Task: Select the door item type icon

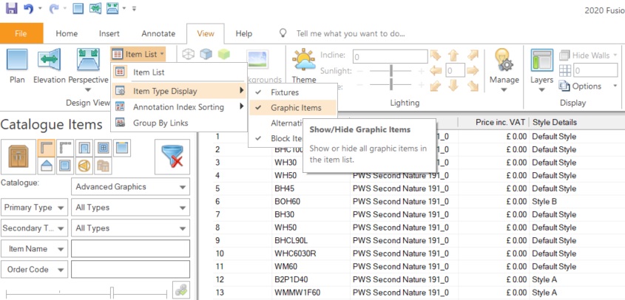Action: coord(84,148)
